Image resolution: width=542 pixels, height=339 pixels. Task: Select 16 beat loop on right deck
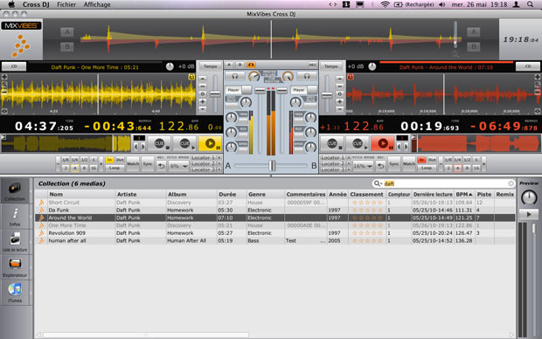[476, 168]
